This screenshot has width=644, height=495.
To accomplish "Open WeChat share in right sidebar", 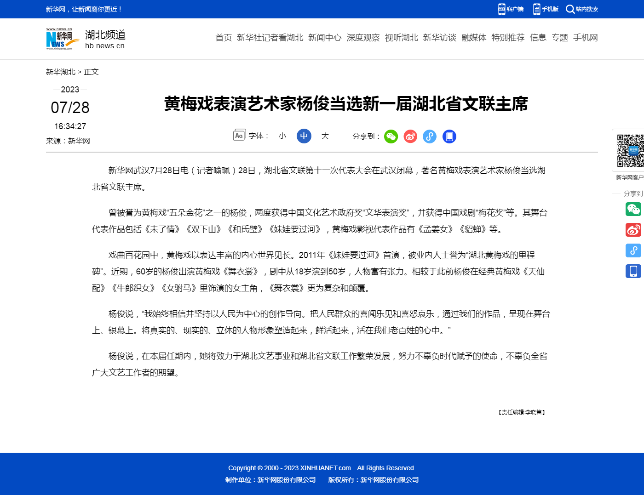I will click(x=633, y=209).
